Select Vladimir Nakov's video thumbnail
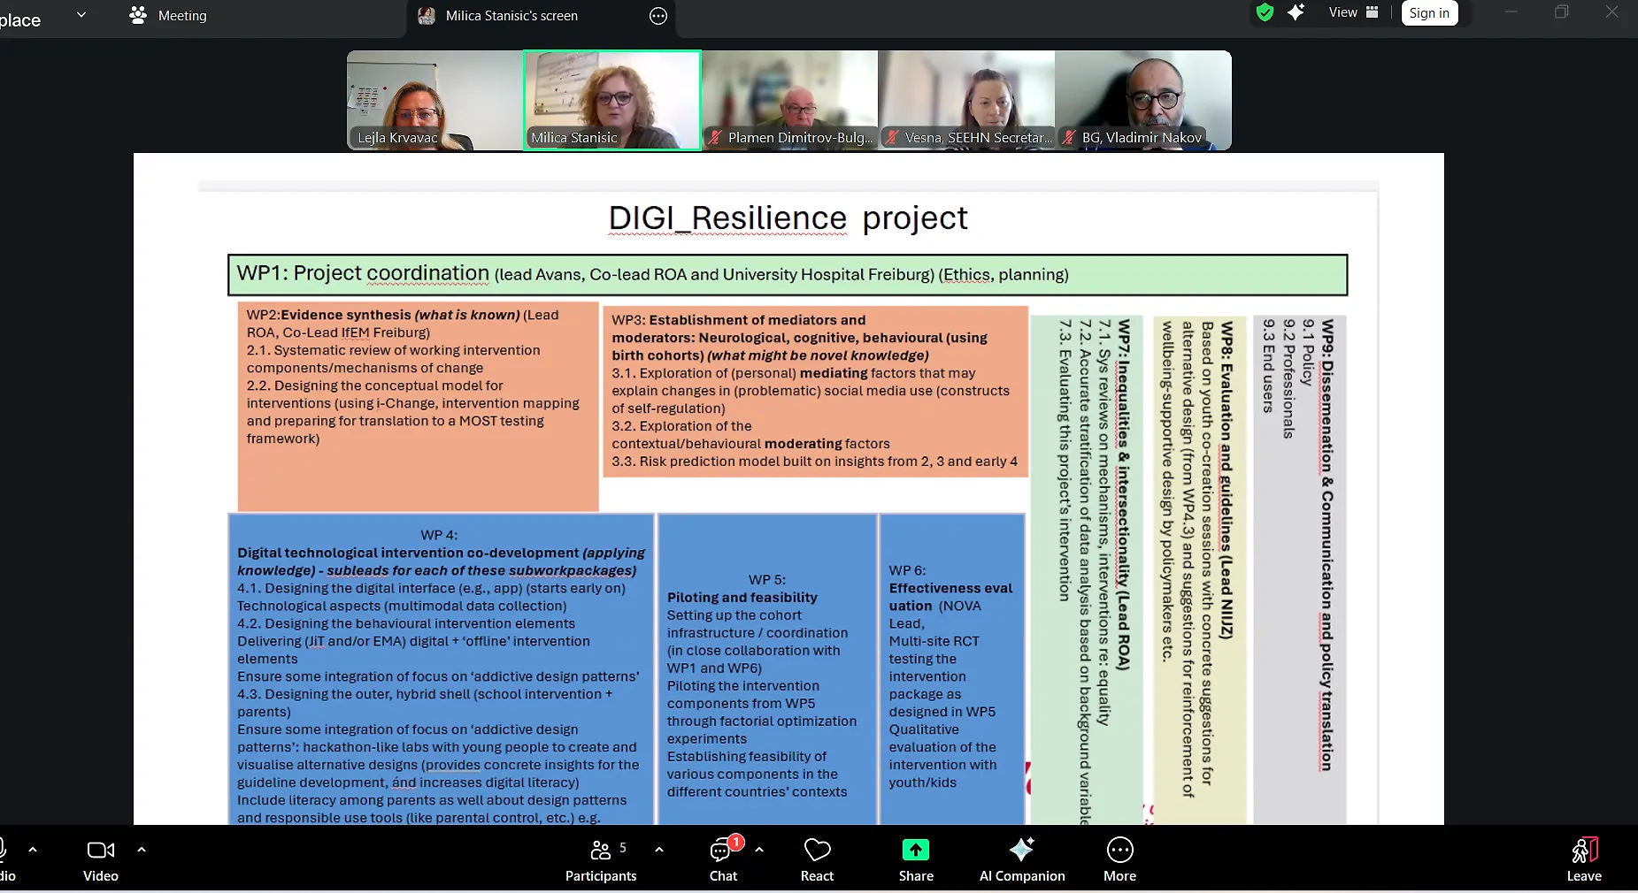Viewport: 1638px width, 893px height. 1142,100
